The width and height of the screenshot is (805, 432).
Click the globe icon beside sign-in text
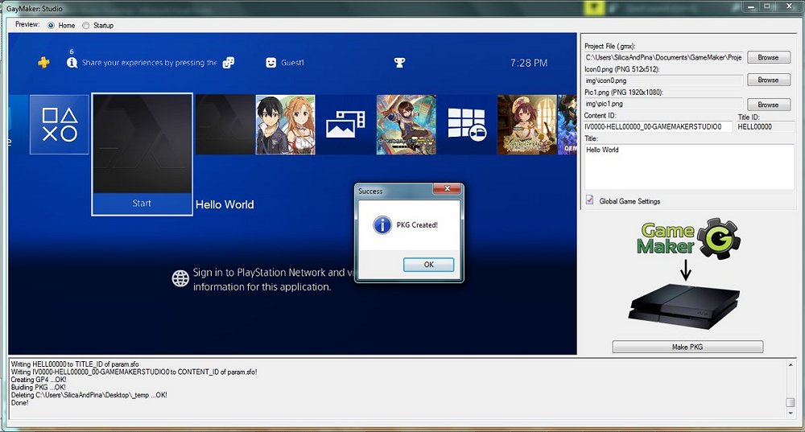click(x=180, y=278)
